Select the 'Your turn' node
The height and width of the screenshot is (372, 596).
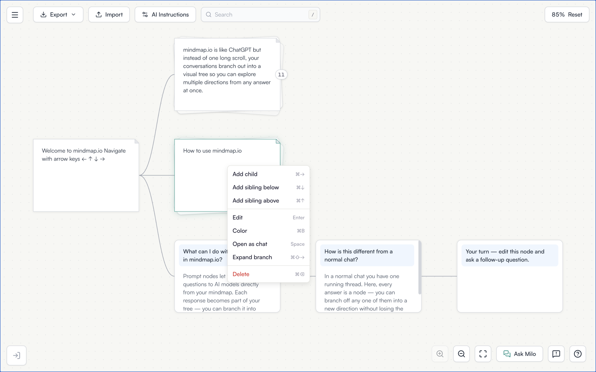pyautogui.click(x=510, y=276)
